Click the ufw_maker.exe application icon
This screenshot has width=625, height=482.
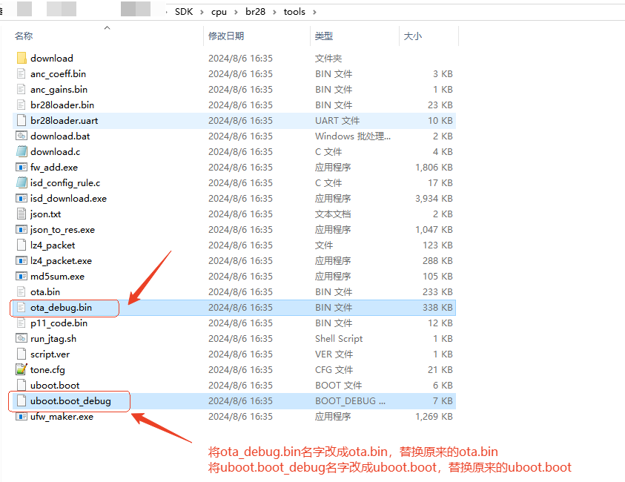[22, 416]
